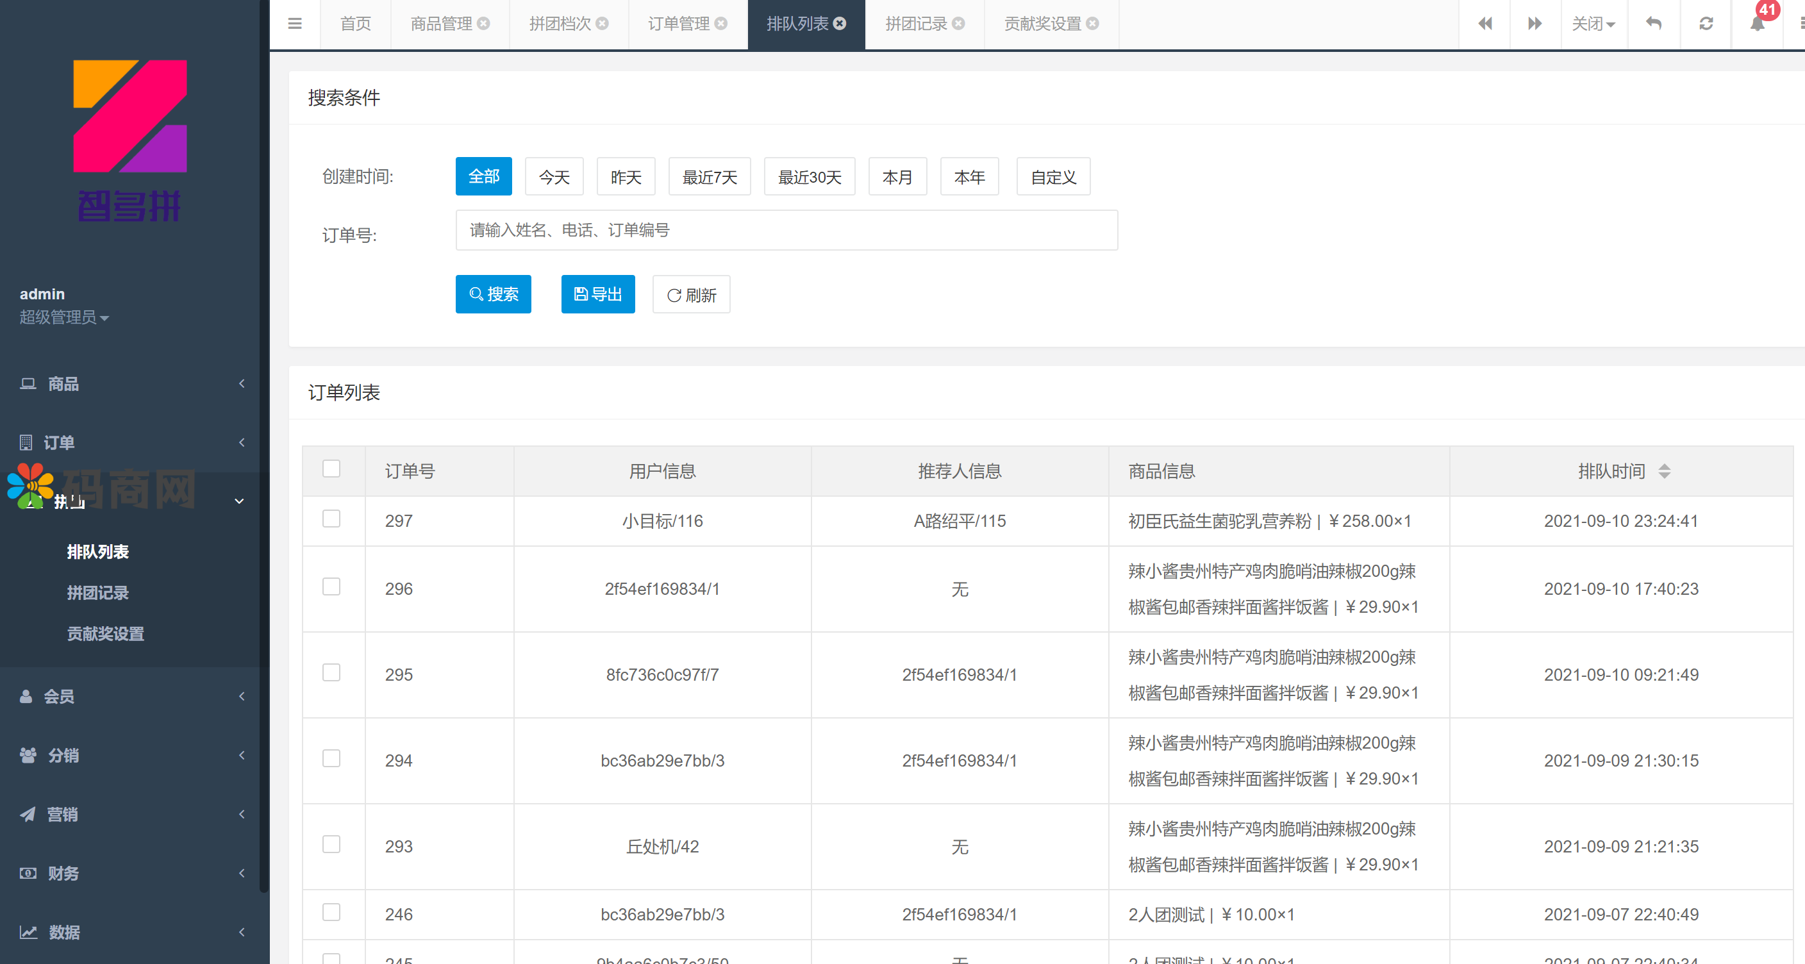
Task: Sort by 排队时间 using sort arrows
Action: pyautogui.click(x=1664, y=472)
